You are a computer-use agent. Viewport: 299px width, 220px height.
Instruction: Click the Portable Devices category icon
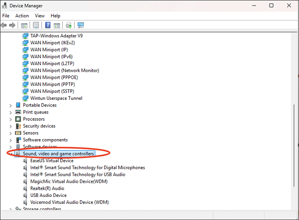coord(18,105)
